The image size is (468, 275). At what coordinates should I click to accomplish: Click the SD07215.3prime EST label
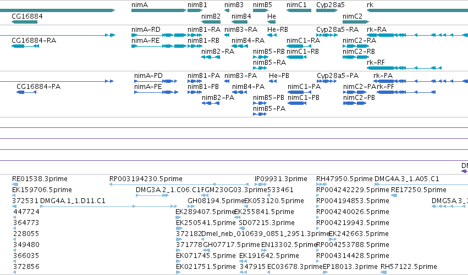[x=267, y=223]
